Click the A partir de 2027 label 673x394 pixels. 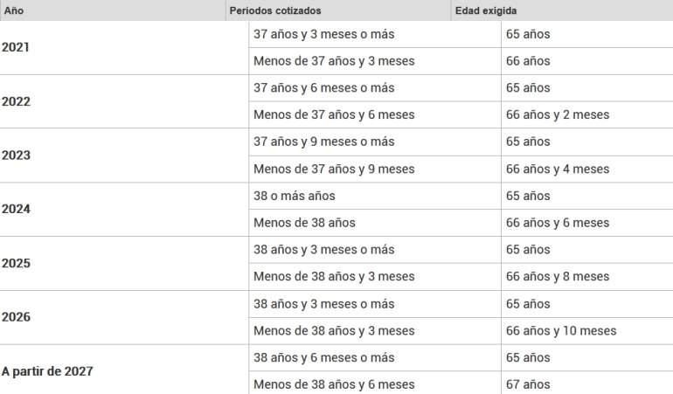click(47, 370)
